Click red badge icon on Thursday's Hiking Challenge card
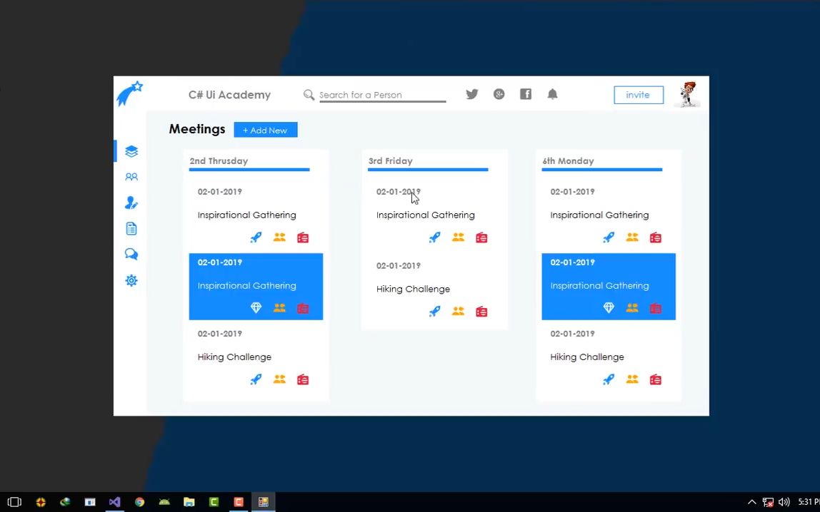Image resolution: width=820 pixels, height=512 pixels. pos(303,379)
